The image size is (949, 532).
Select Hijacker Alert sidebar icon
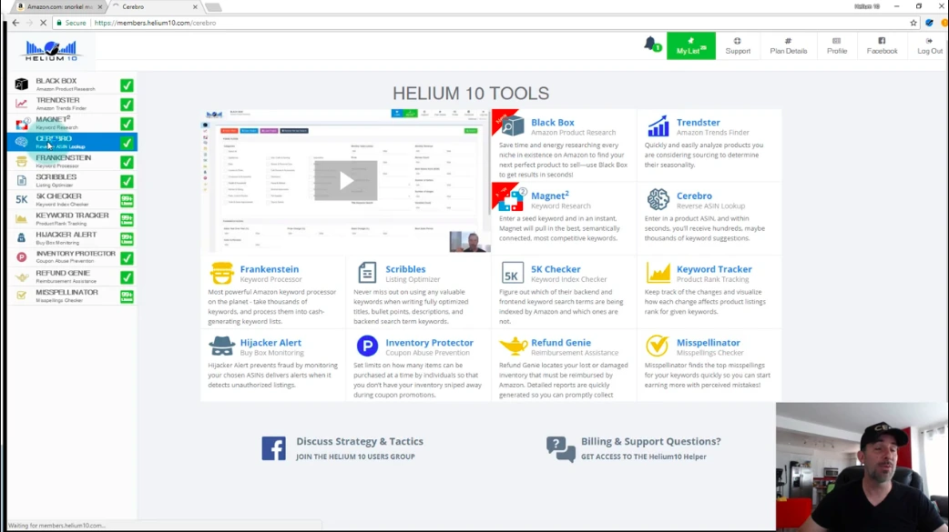coord(21,238)
